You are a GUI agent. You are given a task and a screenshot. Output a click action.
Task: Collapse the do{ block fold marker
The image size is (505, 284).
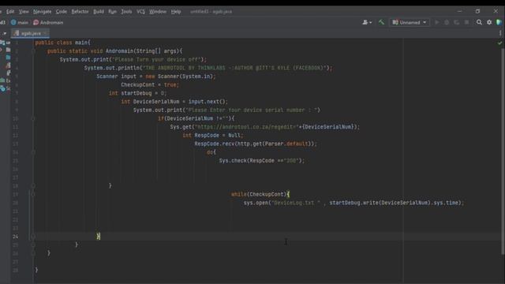coord(33,152)
